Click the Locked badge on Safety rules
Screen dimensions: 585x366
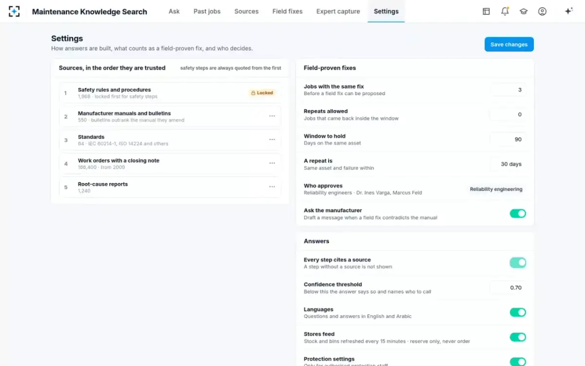click(262, 93)
